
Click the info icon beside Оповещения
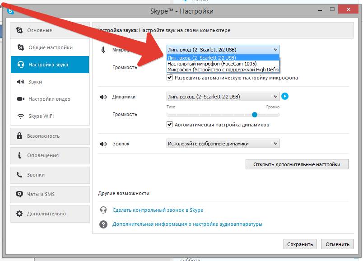pyautogui.click(x=19, y=155)
